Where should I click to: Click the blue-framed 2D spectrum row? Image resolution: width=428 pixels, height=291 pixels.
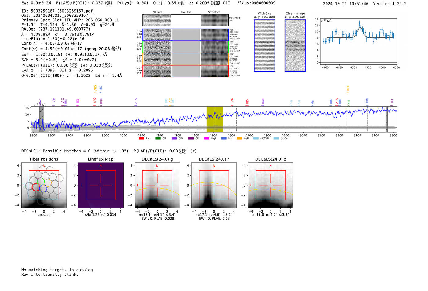(186, 35)
